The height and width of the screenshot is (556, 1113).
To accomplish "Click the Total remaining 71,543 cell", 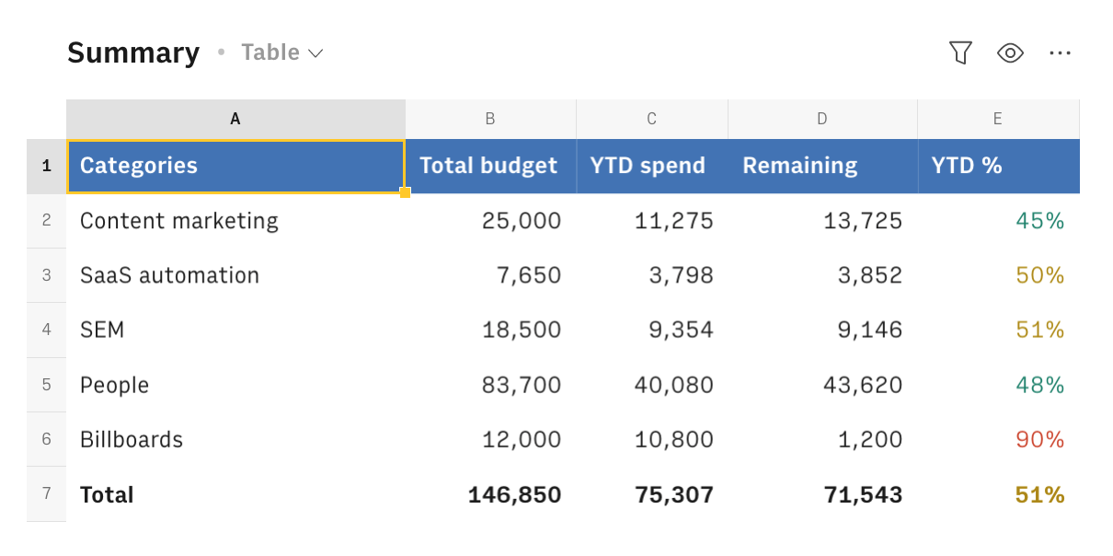I will pyautogui.click(x=862, y=495).
